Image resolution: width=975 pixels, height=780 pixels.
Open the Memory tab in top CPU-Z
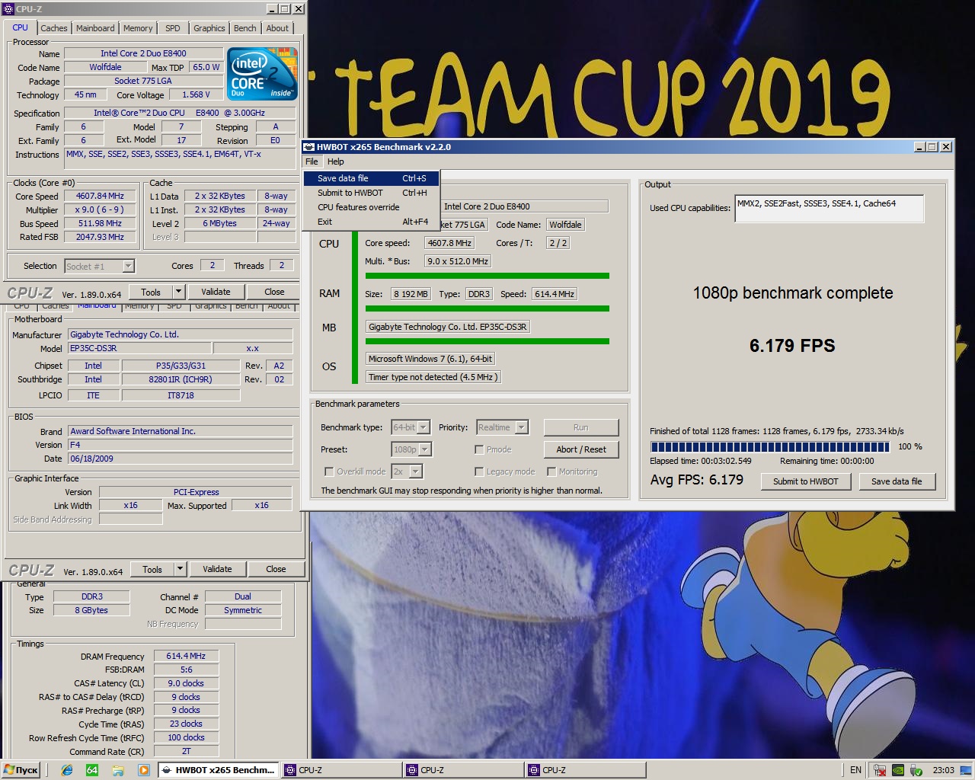[138, 28]
